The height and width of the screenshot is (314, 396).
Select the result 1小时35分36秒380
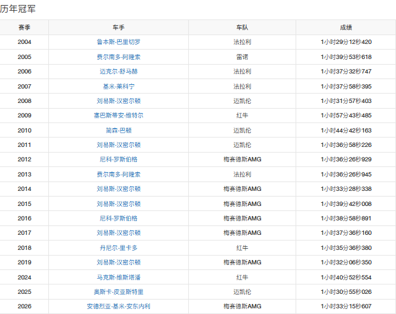coord(346,248)
